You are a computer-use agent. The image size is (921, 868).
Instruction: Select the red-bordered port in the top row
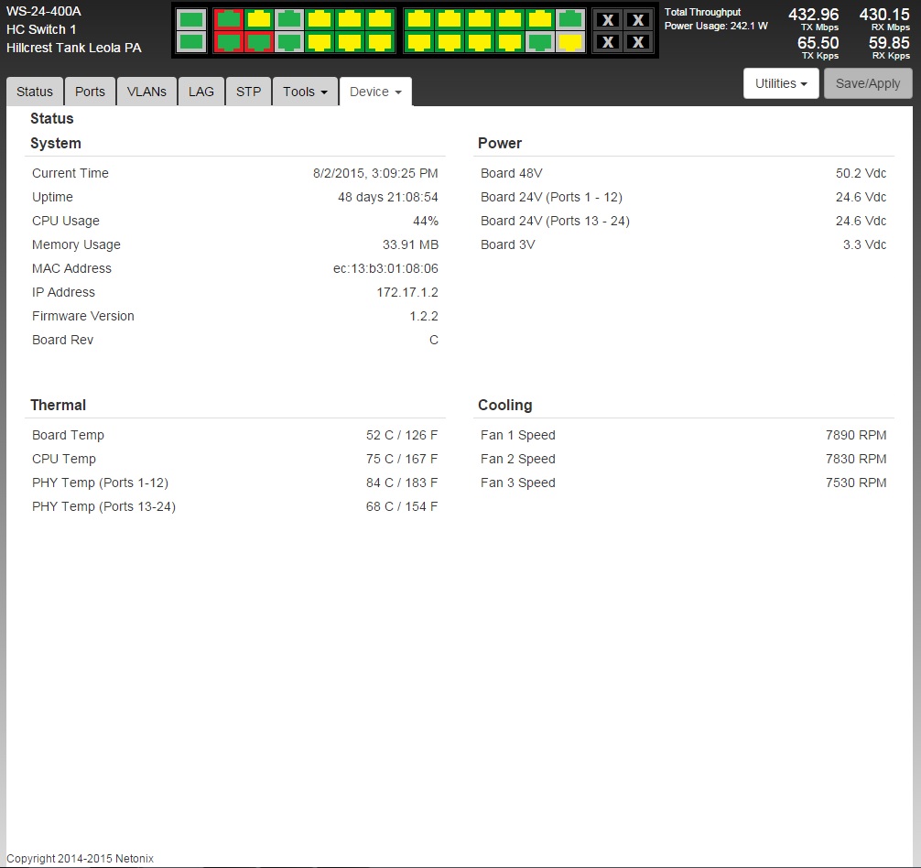(230, 19)
